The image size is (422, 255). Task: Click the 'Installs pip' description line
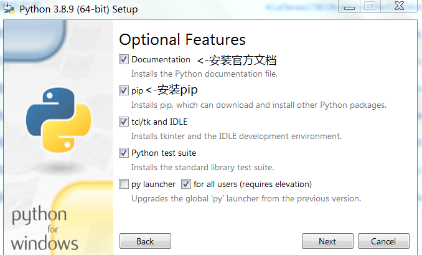click(x=258, y=105)
